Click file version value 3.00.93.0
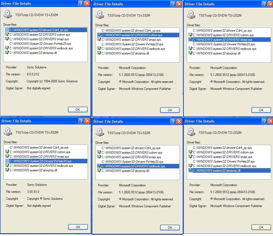273x236 pixels. point(33,192)
